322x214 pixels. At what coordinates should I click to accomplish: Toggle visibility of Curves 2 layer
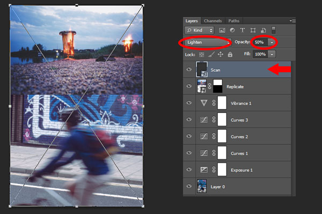coord(189,136)
